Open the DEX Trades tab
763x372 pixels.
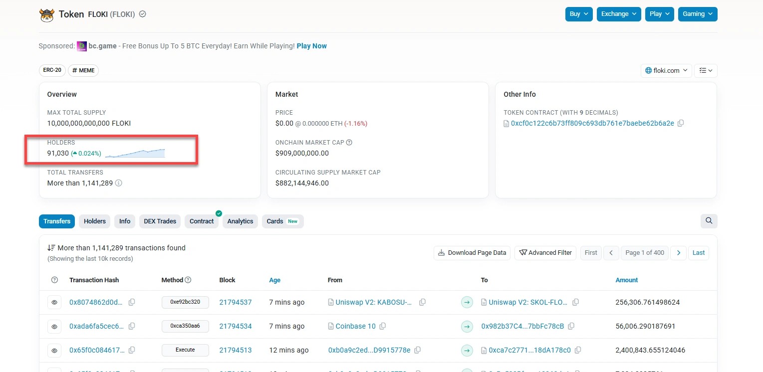[x=160, y=221]
